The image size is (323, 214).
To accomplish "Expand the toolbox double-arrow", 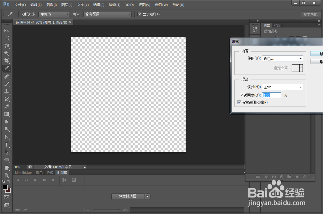I will point(4,21).
